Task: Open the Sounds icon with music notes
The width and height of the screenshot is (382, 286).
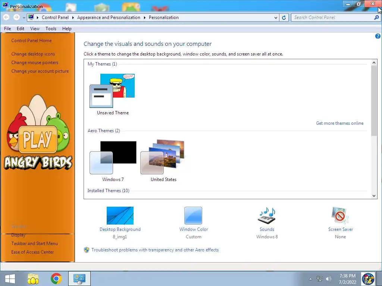Action: coord(267,216)
